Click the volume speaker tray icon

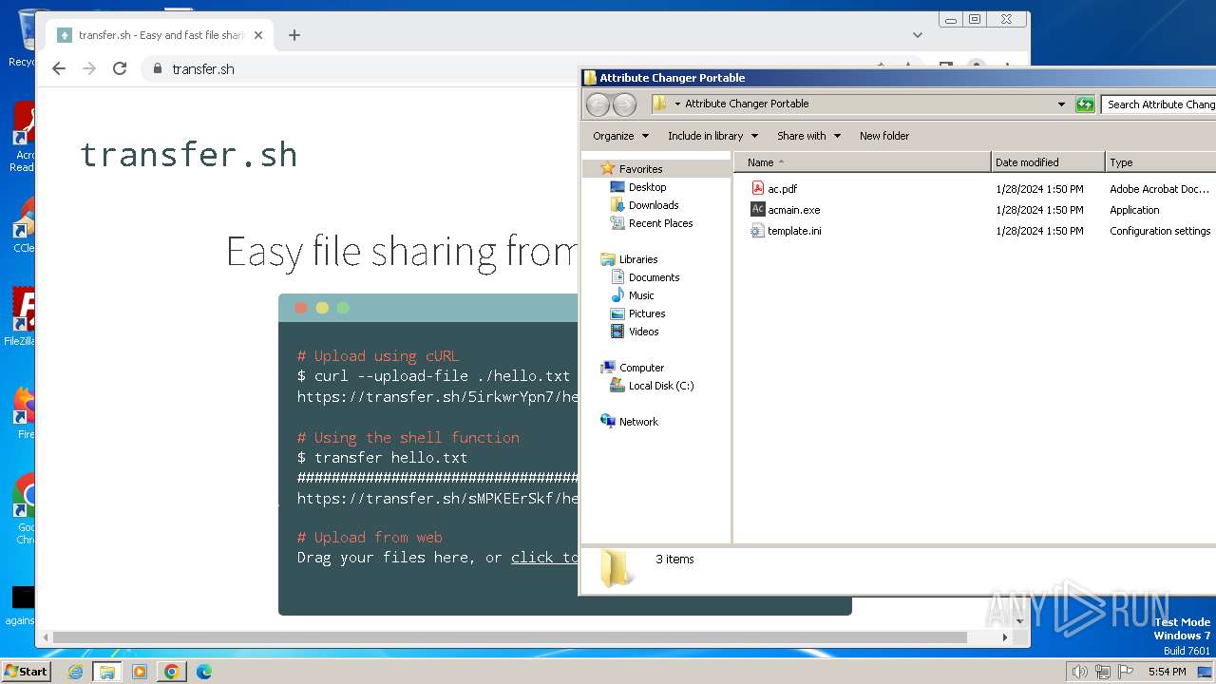point(1079,672)
